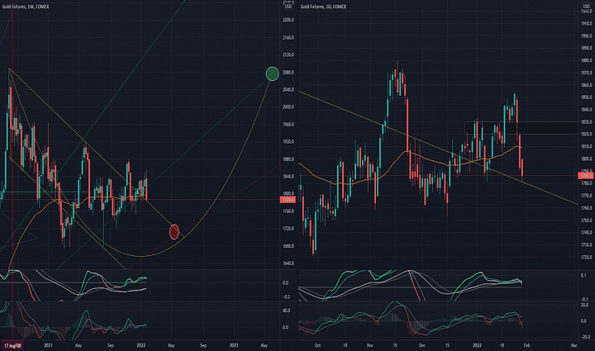Viewport: 595px width, 351px height.
Task: Click the 2000.0 price level on weekly axis
Action: point(288,107)
